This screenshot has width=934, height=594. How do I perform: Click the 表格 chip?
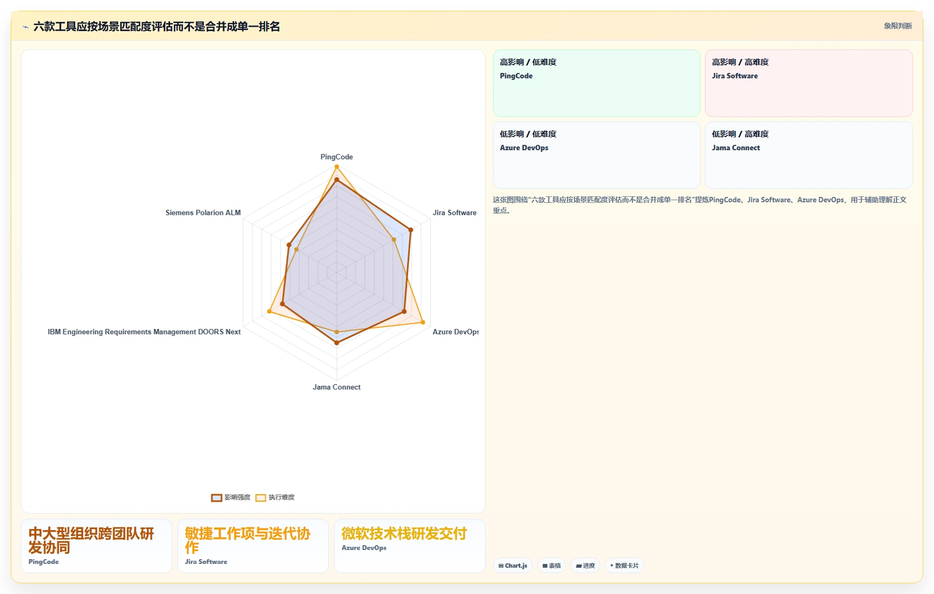click(551, 566)
